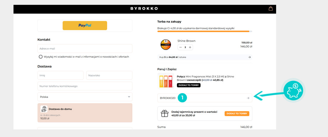Decrease Shine Brown quantity with minus button
Screen dimensions: 328x137
180,47
